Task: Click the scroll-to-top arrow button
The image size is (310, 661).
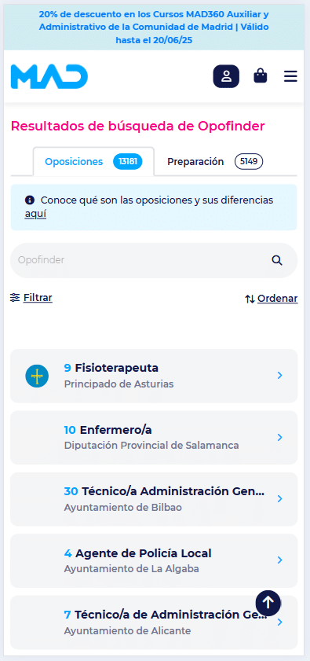Action: 268,603
